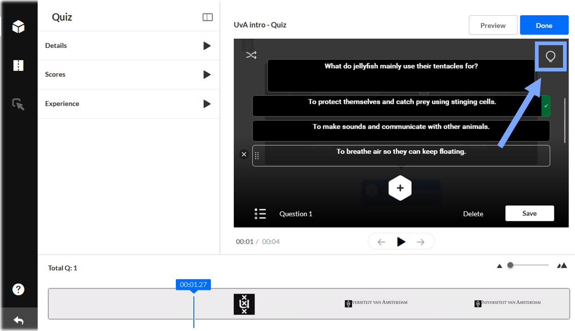Edit the jellyfish question text field
575x331 pixels.
click(x=401, y=76)
